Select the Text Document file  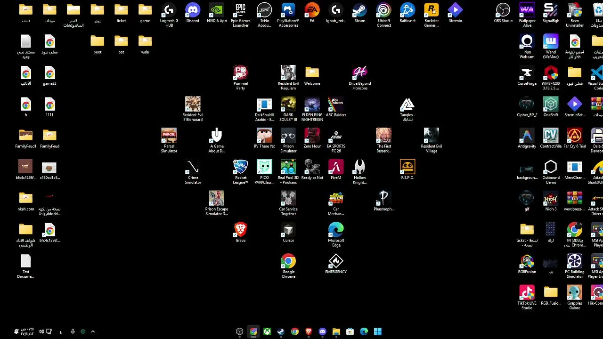25,266
